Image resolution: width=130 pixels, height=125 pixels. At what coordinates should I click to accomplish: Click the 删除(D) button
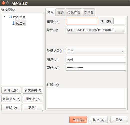[11, 107]
